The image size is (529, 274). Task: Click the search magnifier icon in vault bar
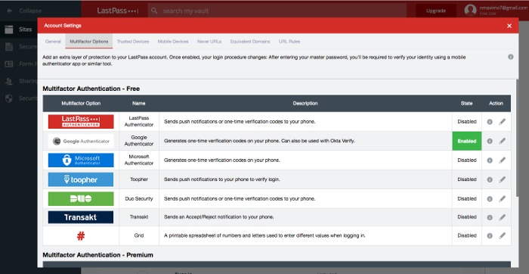[x=154, y=11]
